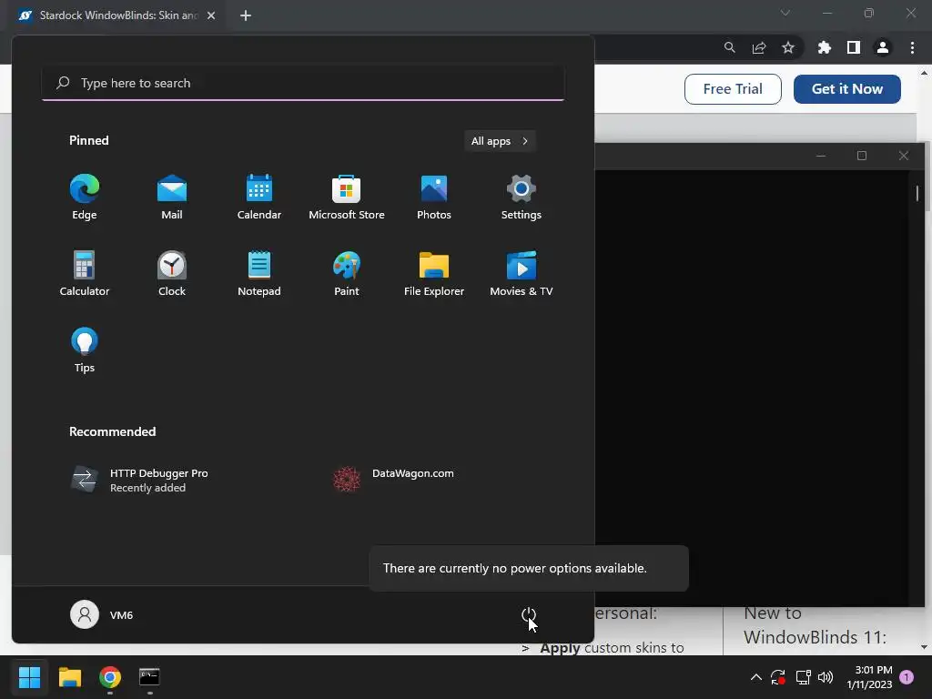Screen dimensions: 932x699
Task: Launch the Photos app
Action: [434, 198]
